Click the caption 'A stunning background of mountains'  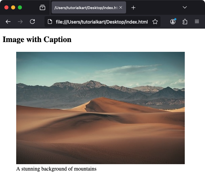pos(56,169)
